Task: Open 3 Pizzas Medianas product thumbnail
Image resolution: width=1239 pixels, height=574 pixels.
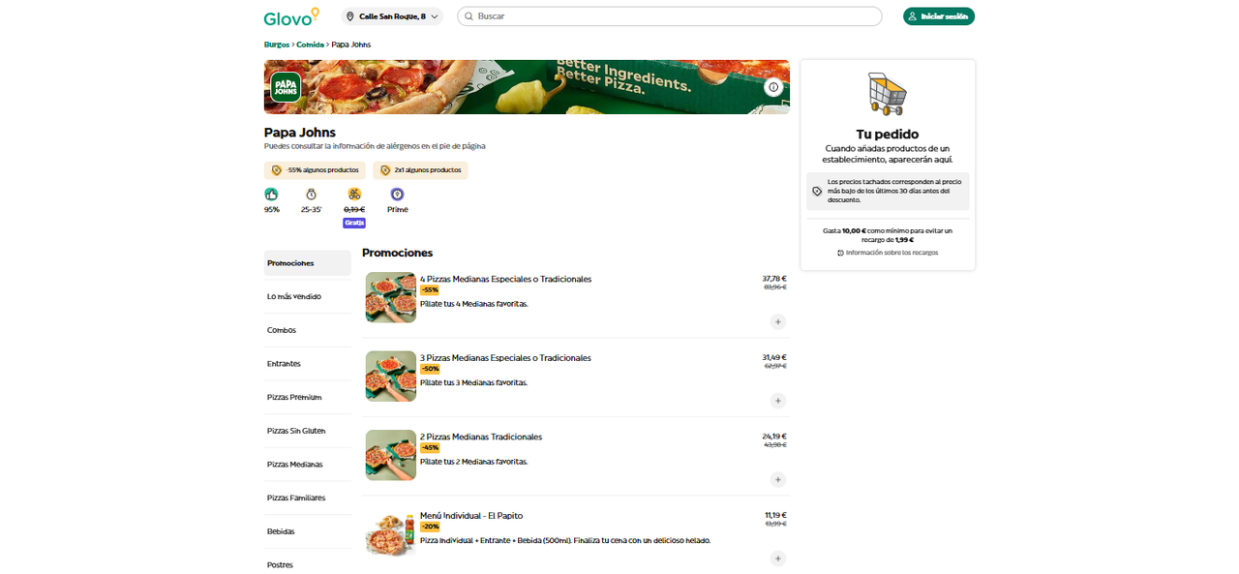Action: tap(391, 377)
